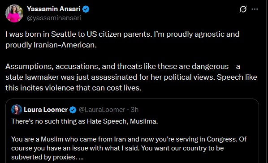Expand the truncated quoted post ellipsis

click(81, 157)
